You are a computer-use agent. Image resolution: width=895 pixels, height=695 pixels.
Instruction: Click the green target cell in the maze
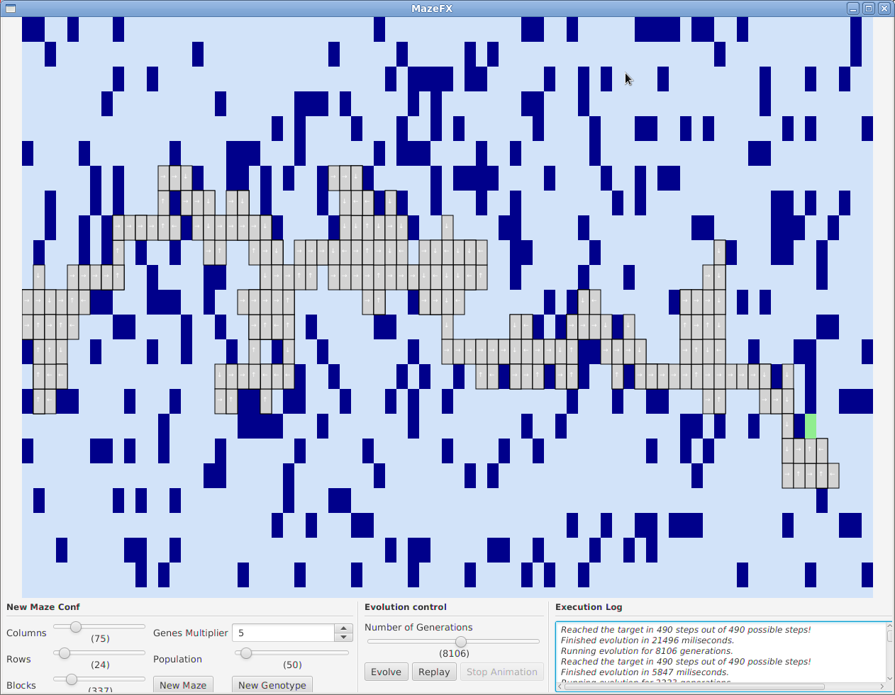pos(811,426)
